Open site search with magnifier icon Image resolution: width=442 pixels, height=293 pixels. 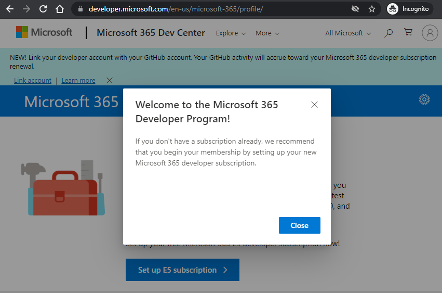point(389,33)
